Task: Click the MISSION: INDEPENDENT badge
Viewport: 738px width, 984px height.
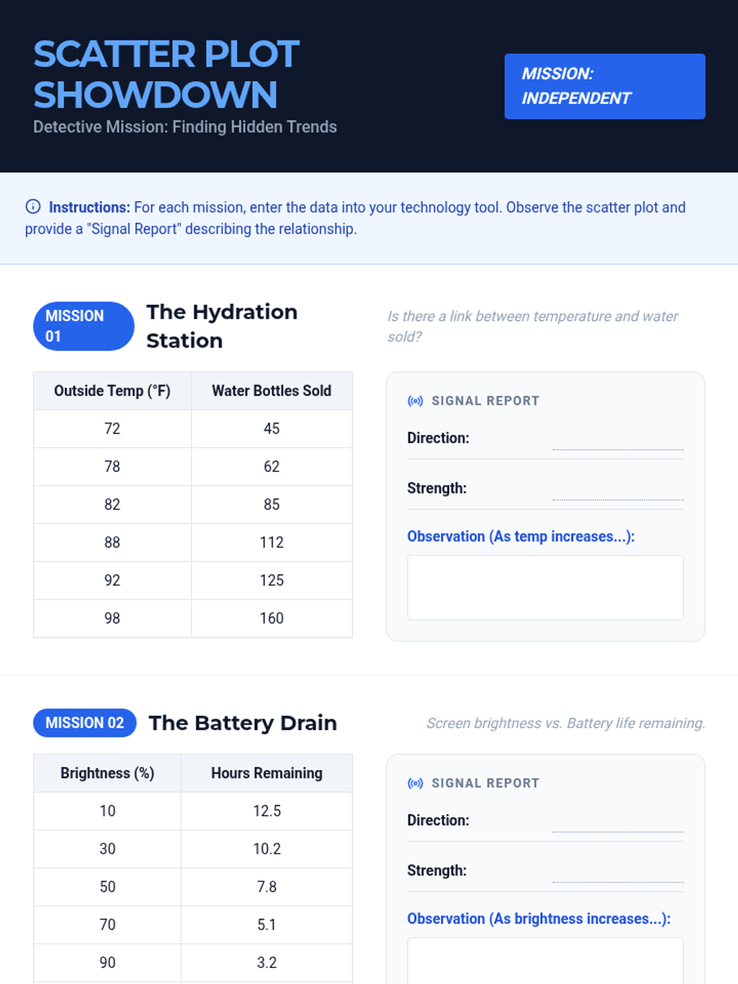Action: point(605,86)
